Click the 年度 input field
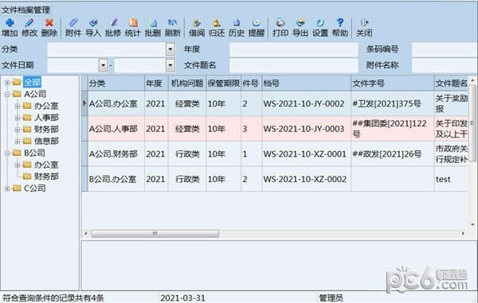Image resolution: width=478 pixels, height=303 pixels. pyautogui.click(x=293, y=49)
